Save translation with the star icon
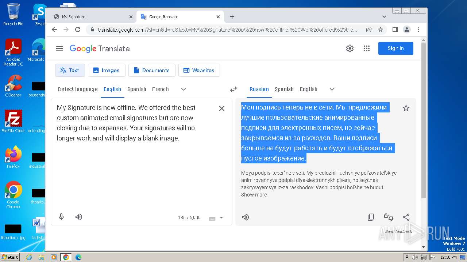The image size is (467, 262). (x=406, y=108)
